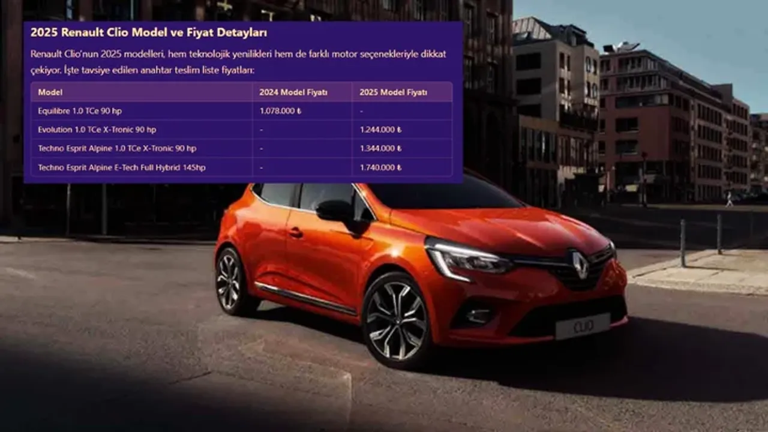Screen dimensions: 768x432
Task: Click the heading "2025 Renault Clio Model ve Fiyat Detayları"
Action: (149, 32)
